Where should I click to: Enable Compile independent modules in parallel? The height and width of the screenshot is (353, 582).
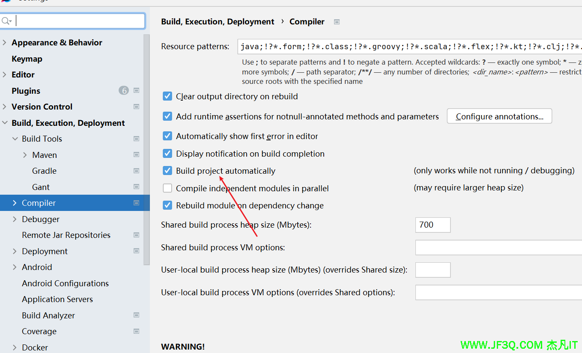coord(167,188)
